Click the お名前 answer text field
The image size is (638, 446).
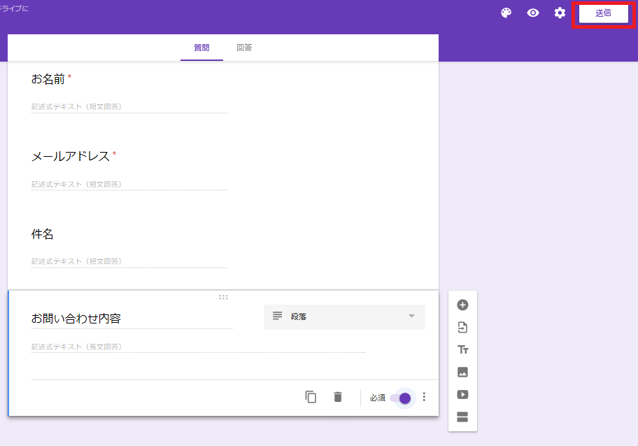(129, 106)
